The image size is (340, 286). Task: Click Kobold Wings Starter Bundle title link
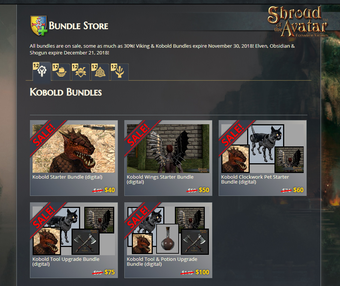pyautogui.click(x=160, y=179)
